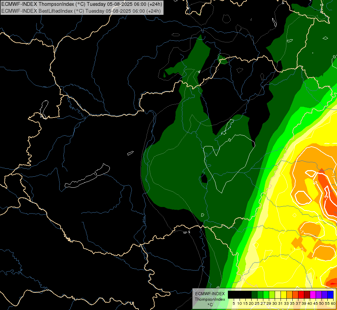Select the black 15–20 legend swatch

[x=249, y=295]
